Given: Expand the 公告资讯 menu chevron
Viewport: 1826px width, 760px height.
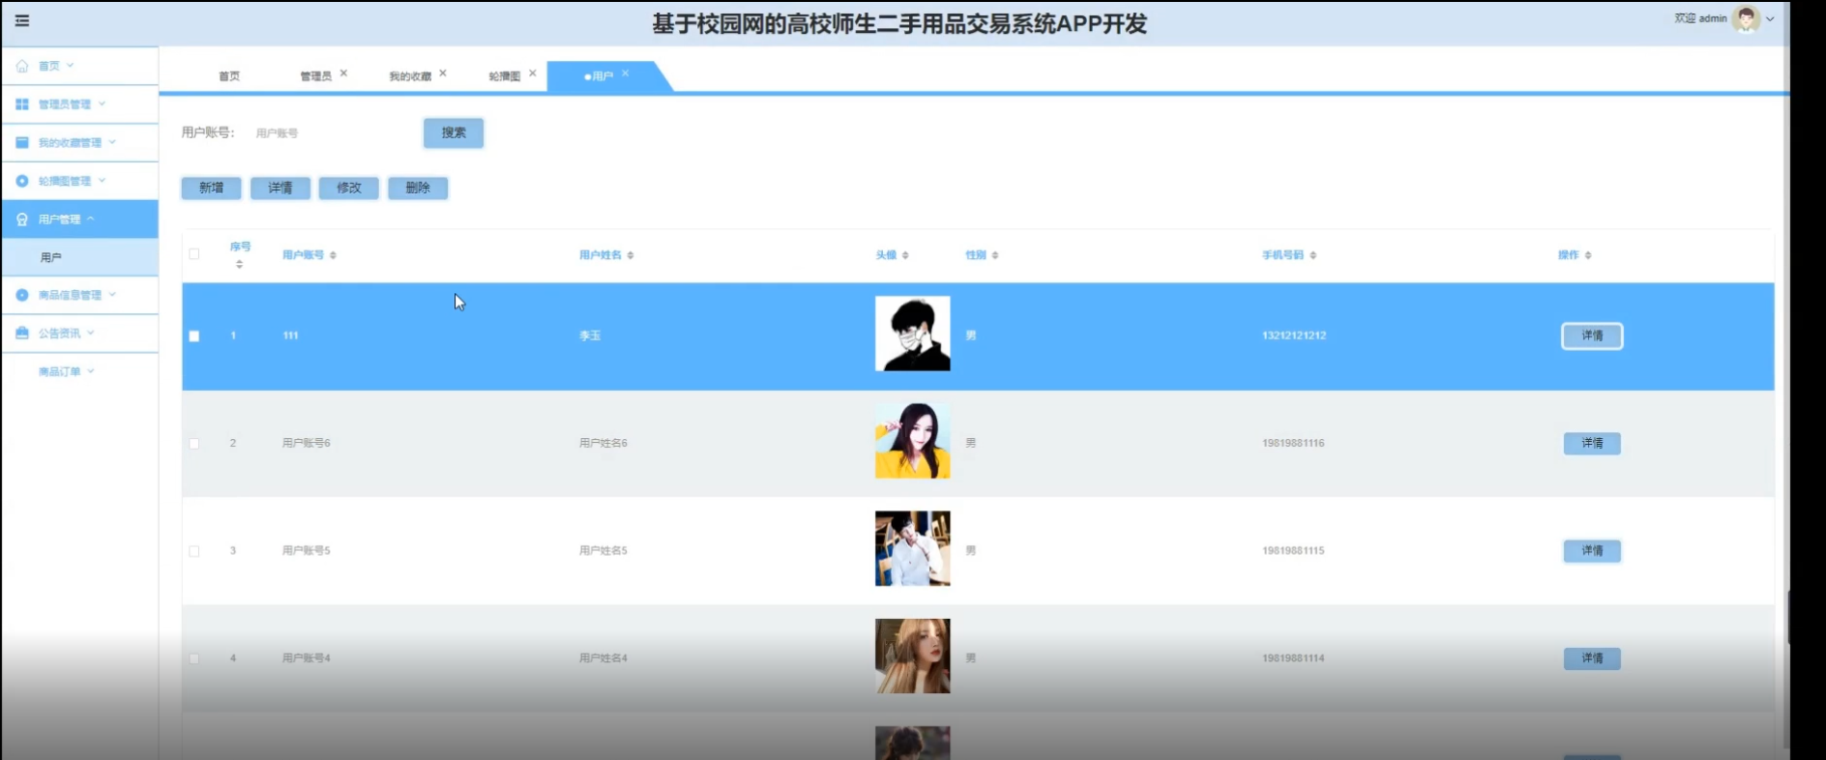Looking at the screenshot, I should click(91, 333).
